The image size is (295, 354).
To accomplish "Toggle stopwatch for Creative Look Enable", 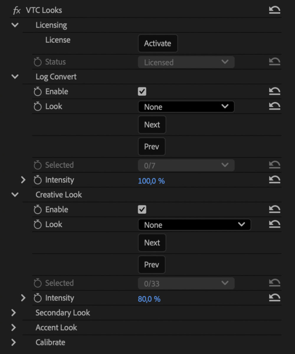I will tap(38, 209).
